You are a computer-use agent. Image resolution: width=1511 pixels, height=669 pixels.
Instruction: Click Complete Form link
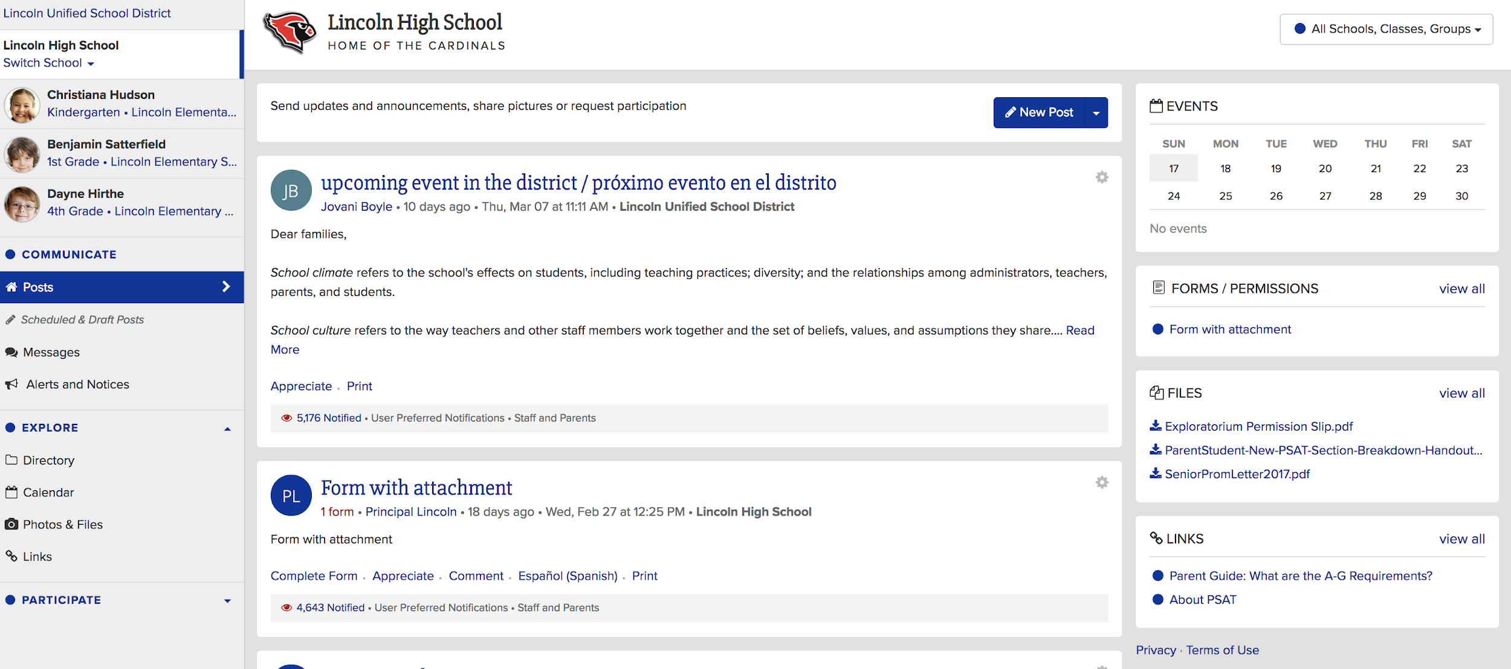[314, 576]
